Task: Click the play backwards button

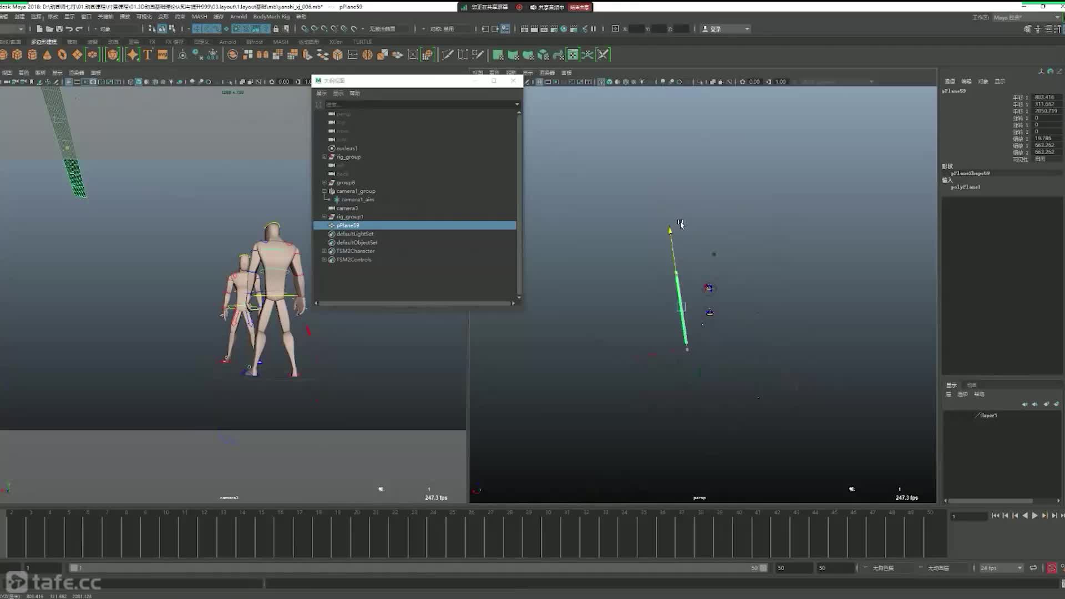Action: tap(1025, 516)
